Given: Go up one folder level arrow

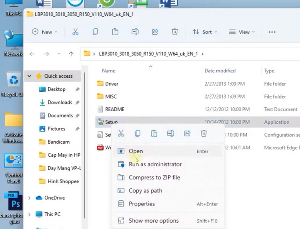Looking at the screenshot, I should point(71,54).
